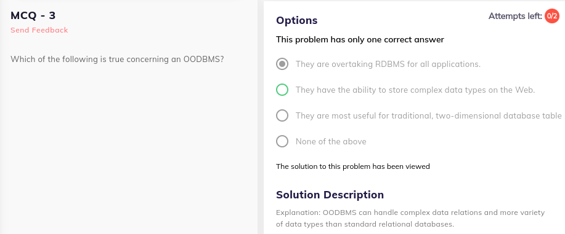The width and height of the screenshot is (565, 234).
Task: Click the explanation paragraph about OODBMS
Action: tap(410, 219)
